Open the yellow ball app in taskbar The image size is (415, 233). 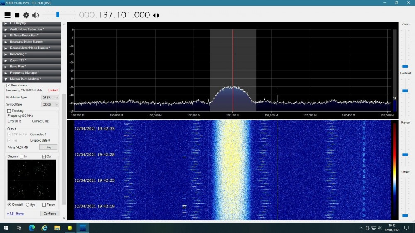point(70,228)
